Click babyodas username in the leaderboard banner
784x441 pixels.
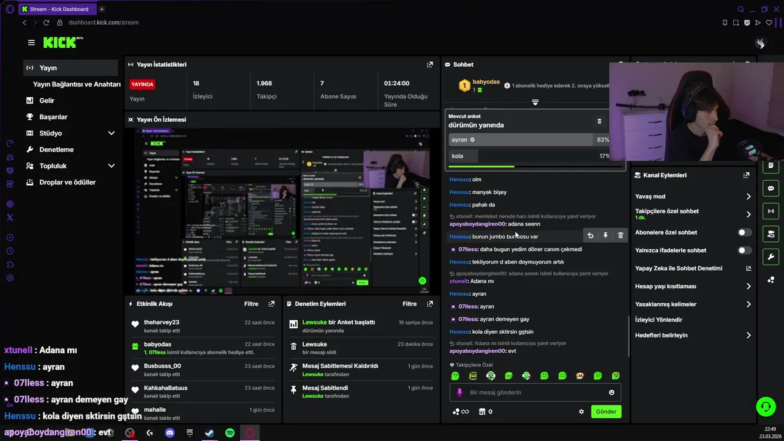[x=486, y=82]
